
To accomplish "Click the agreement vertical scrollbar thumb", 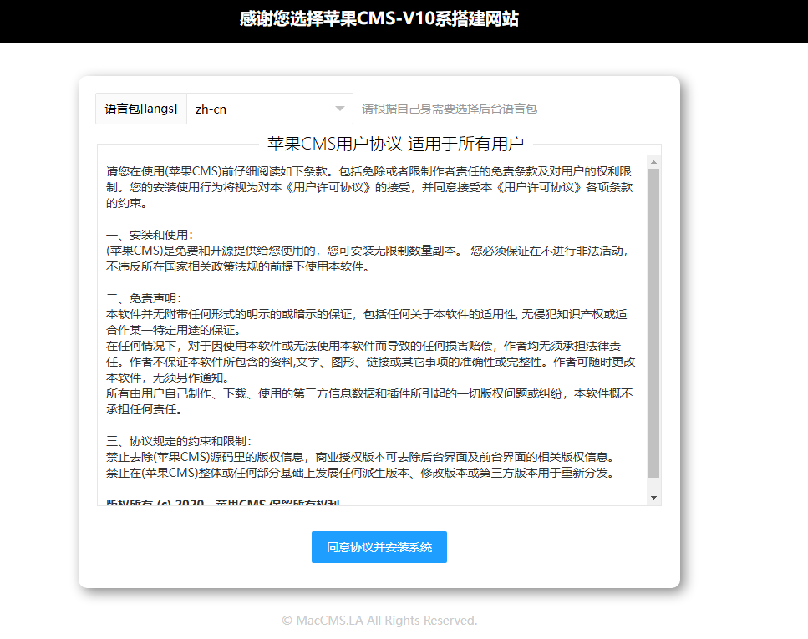I will [654, 323].
